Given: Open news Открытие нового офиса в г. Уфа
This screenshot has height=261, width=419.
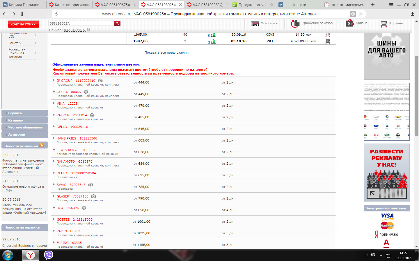Looking at the screenshot, I should 23,188.
